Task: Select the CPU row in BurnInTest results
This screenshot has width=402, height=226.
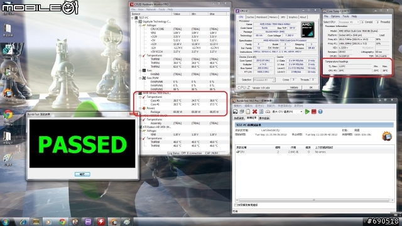Action: point(315,152)
